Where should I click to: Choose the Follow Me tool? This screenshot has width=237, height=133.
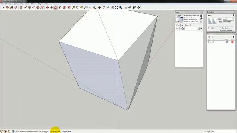pos(60,7)
